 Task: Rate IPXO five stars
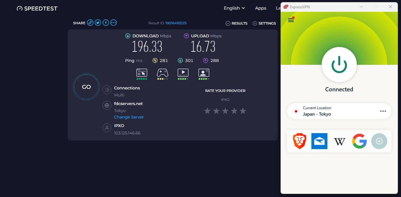point(243,111)
